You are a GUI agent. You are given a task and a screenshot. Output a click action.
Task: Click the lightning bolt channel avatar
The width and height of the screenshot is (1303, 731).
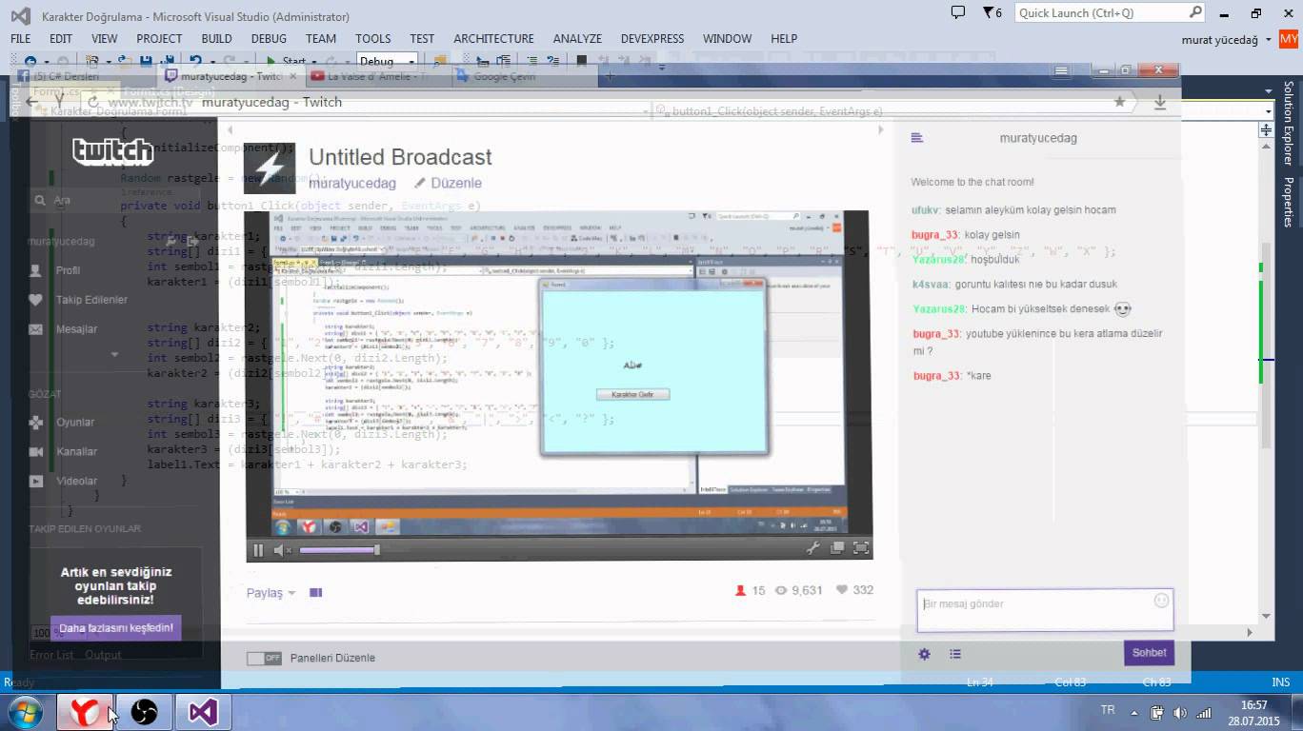270,168
